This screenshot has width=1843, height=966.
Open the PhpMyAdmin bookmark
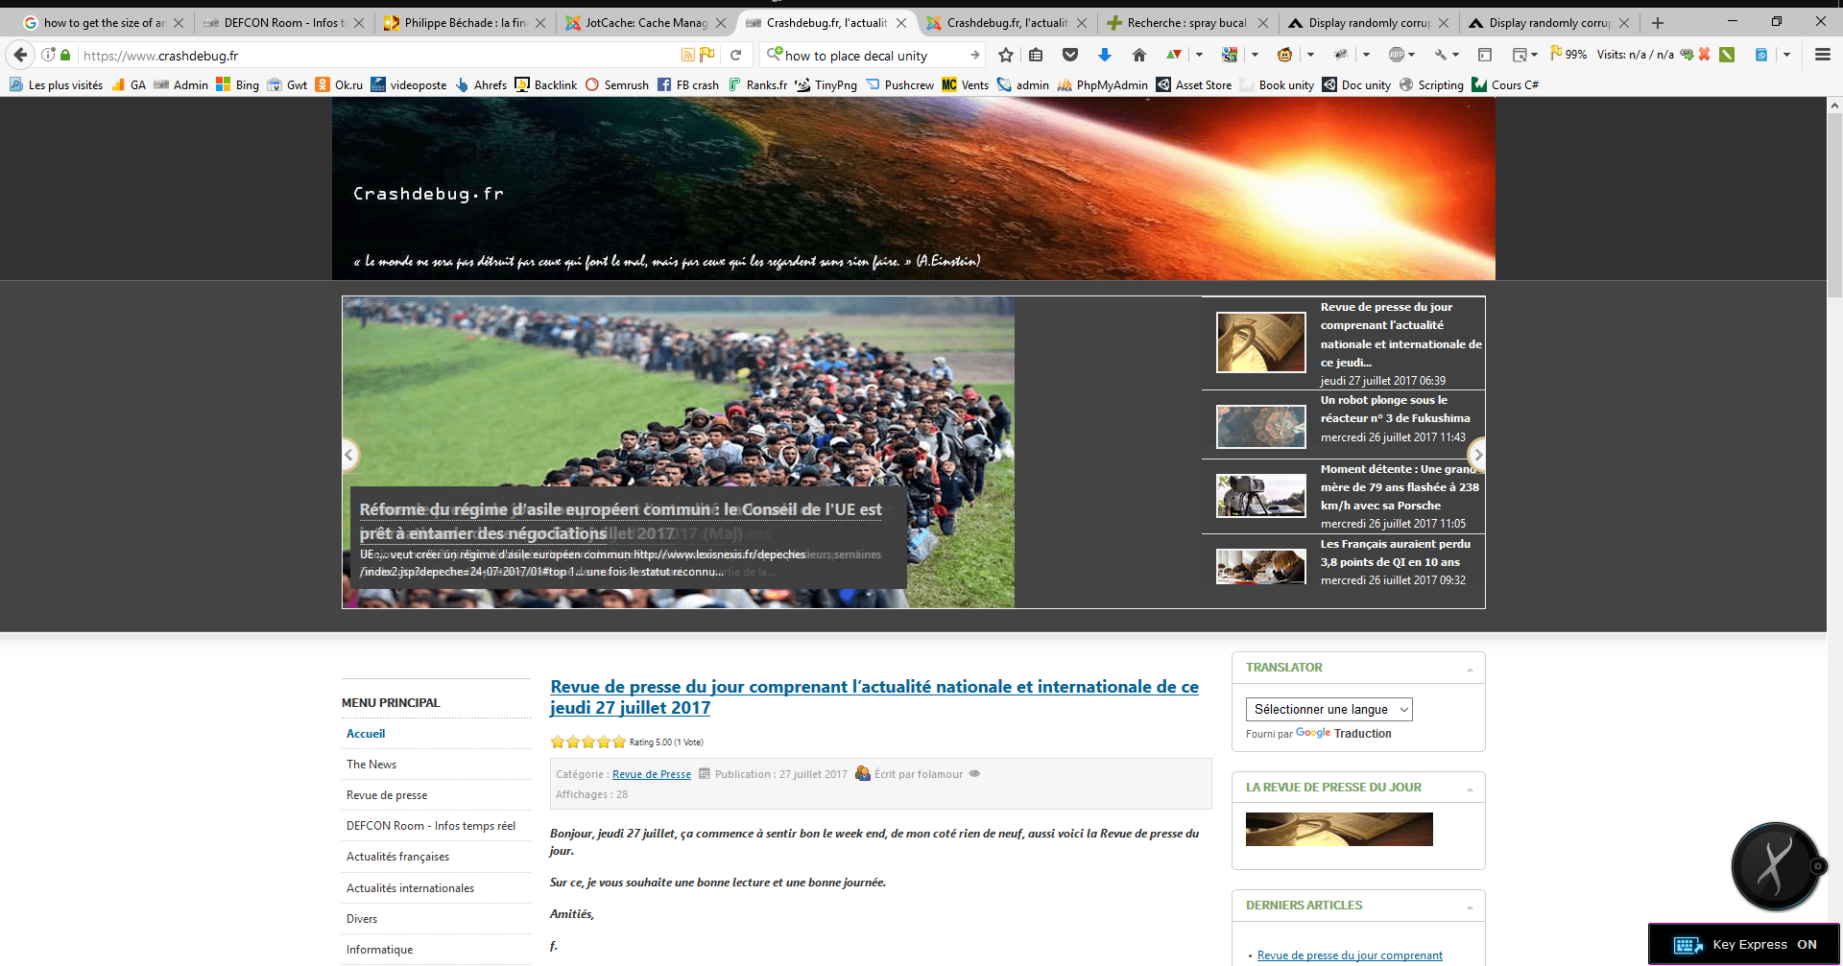coord(1111,84)
